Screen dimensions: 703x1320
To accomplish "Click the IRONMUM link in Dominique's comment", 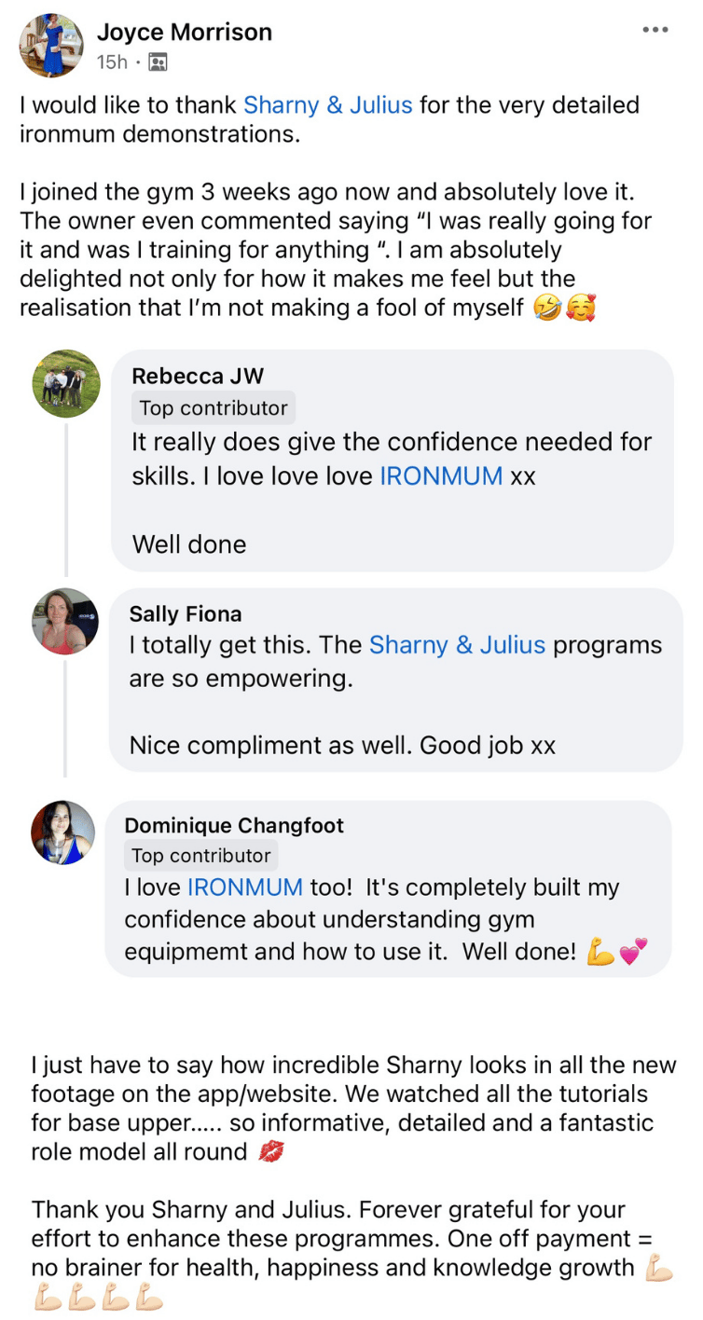I will (x=245, y=887).
